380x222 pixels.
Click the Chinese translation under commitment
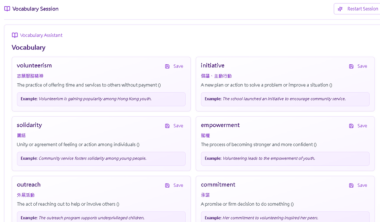click(x=205, y=195)
